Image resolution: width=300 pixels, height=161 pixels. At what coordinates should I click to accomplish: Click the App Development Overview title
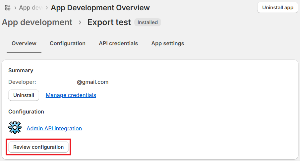[x=100, y=8]
